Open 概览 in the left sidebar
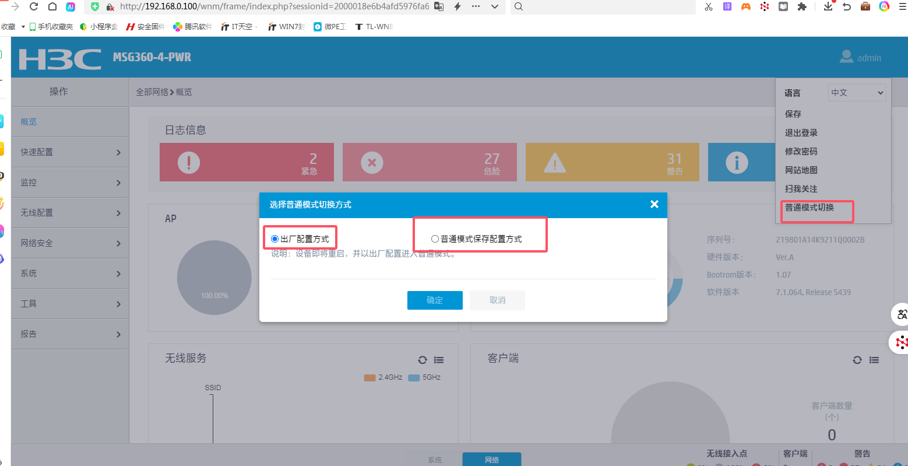The width and height of the screenshot is (908, 466). (x=70, y=122)
